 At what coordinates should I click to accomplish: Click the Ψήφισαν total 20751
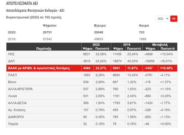(47, 32)
